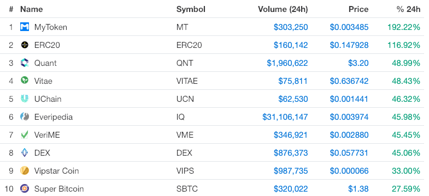Click the green Vitae leaf icon
Screen dimensions: 429x196
click(x=25, y=80)
